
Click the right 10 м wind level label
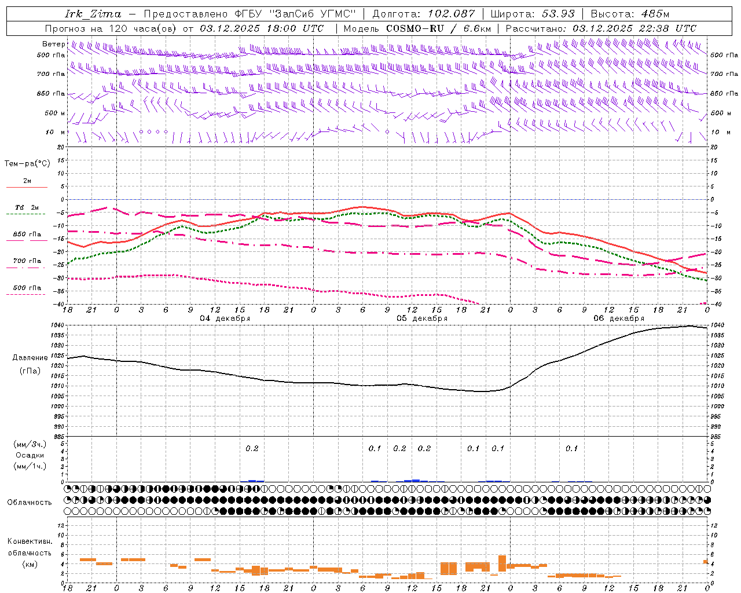(x=720, y=132)
